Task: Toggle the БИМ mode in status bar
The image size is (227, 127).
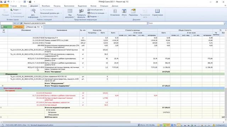Action: coord(167,125)
